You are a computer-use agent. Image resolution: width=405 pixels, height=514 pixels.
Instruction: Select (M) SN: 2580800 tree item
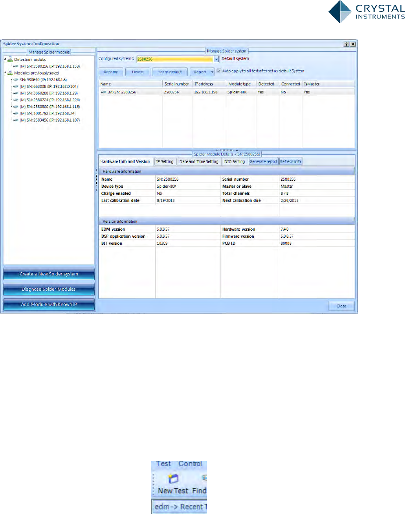50,107
